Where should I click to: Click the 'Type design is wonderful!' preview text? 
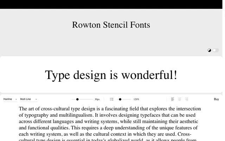(x=111, y=75)
